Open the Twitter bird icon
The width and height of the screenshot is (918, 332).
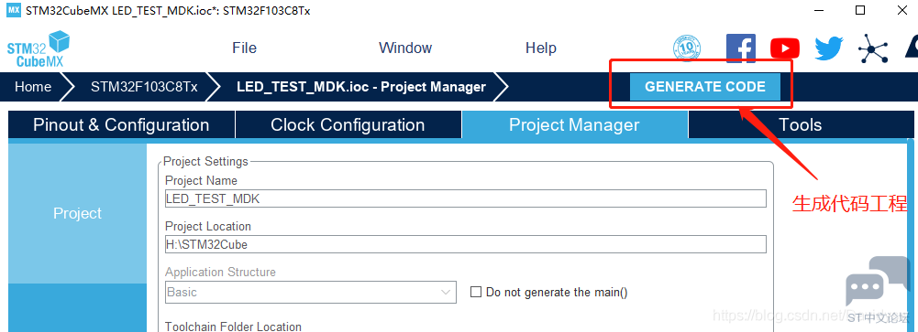click(828, 48)
